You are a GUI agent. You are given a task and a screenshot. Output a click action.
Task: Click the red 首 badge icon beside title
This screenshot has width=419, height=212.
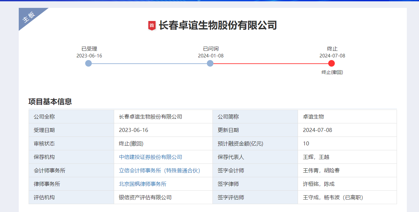pyautogui.click(x=152, y=25)
